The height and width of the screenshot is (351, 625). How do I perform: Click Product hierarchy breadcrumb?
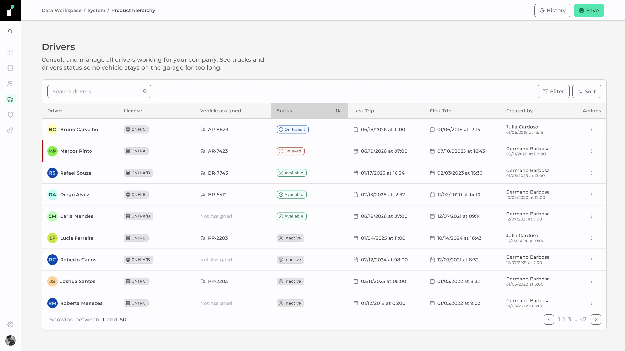133,10
